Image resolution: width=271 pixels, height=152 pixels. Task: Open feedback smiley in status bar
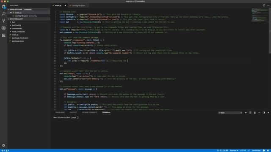point(264,150)
